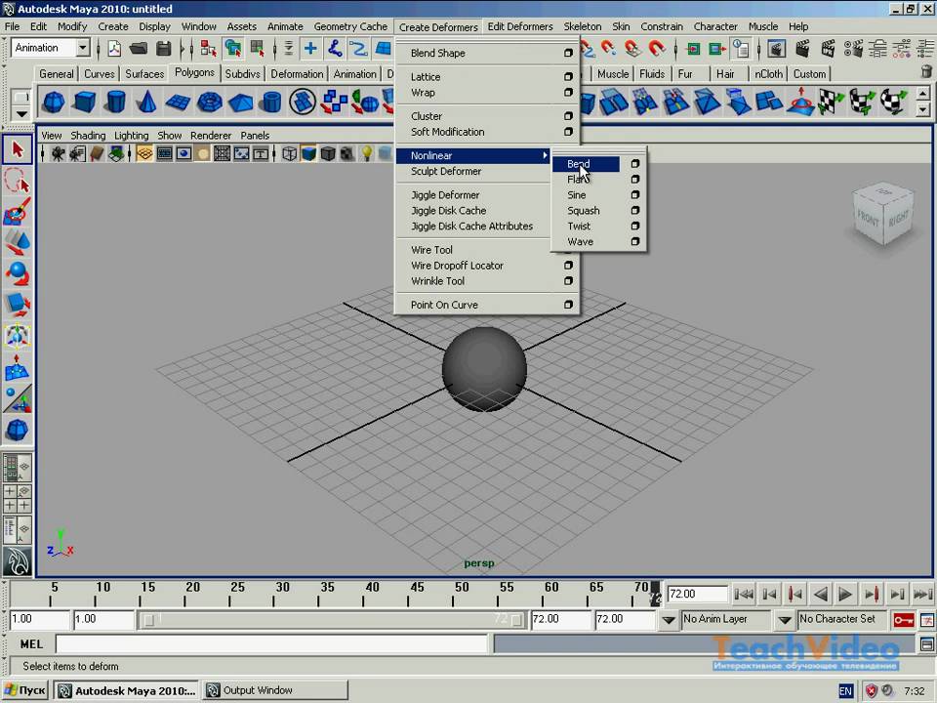Click the timeline range slider bar
This screenshot has height=703, width=937.
[332, 619]
